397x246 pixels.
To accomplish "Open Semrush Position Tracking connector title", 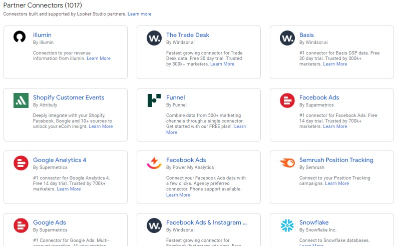I will [x=336, y=160].
